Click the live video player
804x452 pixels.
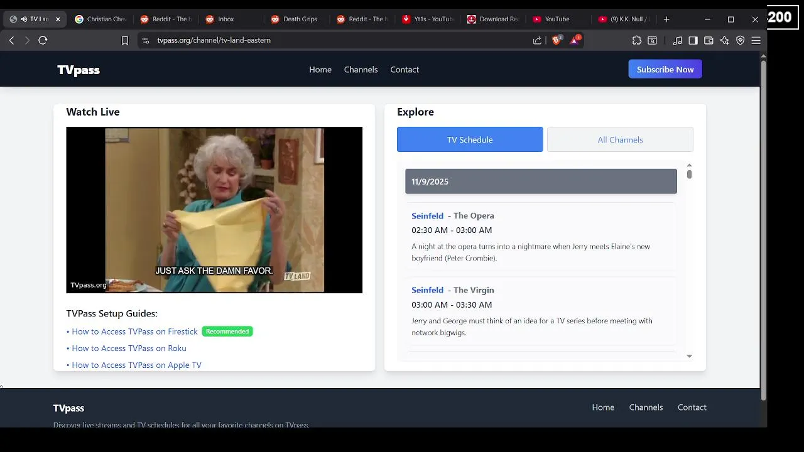pos(214,210)
